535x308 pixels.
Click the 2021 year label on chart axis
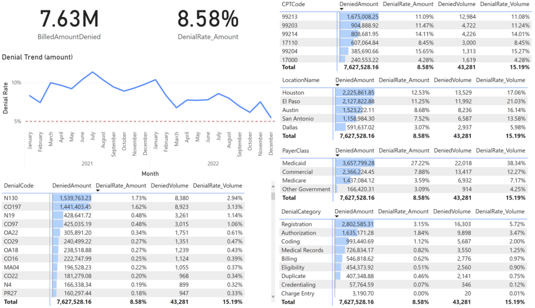(87, 163)
